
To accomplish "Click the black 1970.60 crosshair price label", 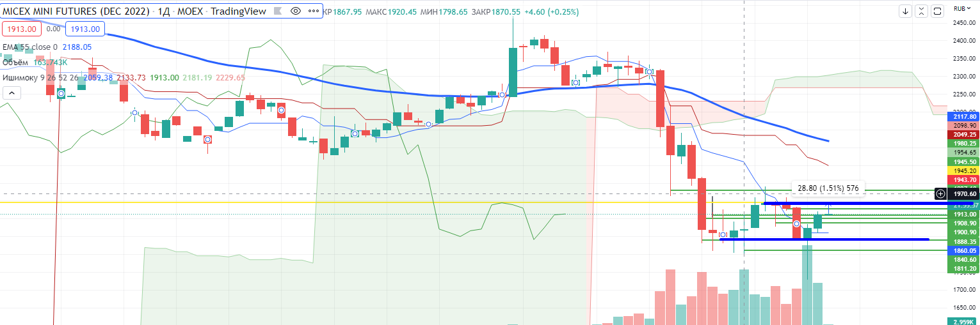I will click(x=963, y=193).
